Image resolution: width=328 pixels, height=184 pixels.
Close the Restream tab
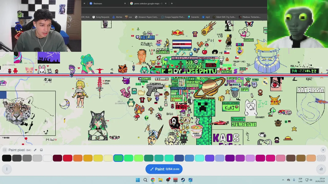click(125, 4)
